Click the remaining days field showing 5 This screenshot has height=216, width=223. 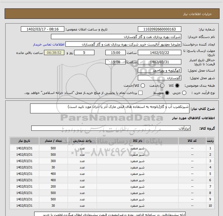coord(84,52)
